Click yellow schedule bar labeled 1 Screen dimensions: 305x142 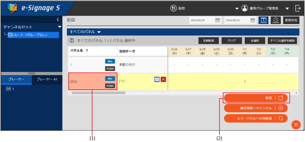[233, 82]
